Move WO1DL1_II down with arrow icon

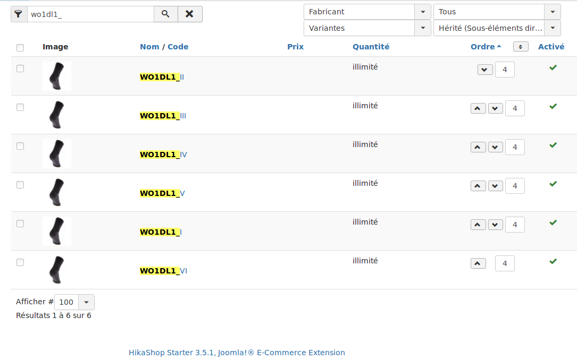coord(485,70)
